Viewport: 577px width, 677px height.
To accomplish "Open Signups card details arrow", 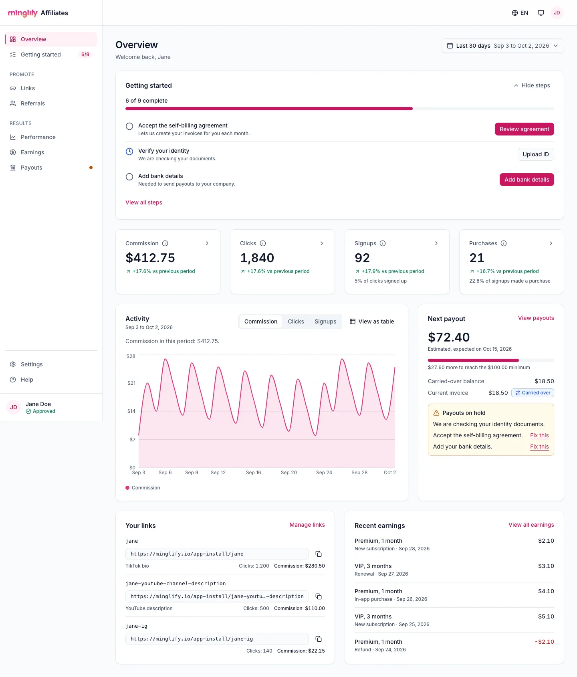I will pyautogui.click(x=436, y=243).
